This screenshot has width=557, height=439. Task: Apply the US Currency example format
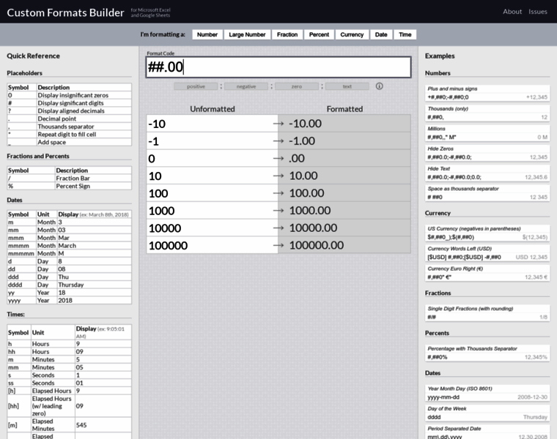coord(487,233)
